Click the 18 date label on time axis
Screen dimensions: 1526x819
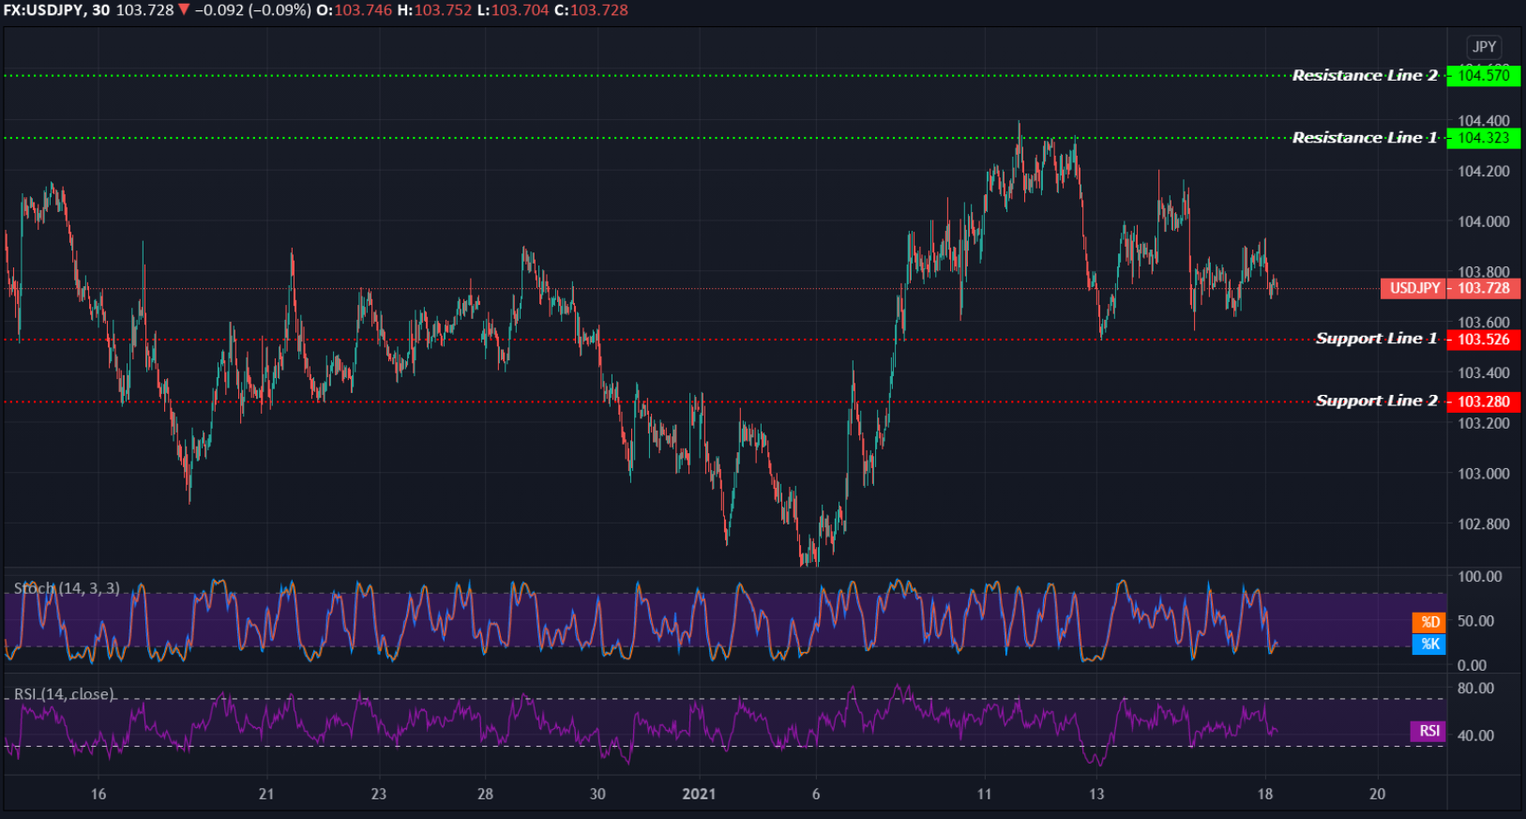[x=1265, y=794]
